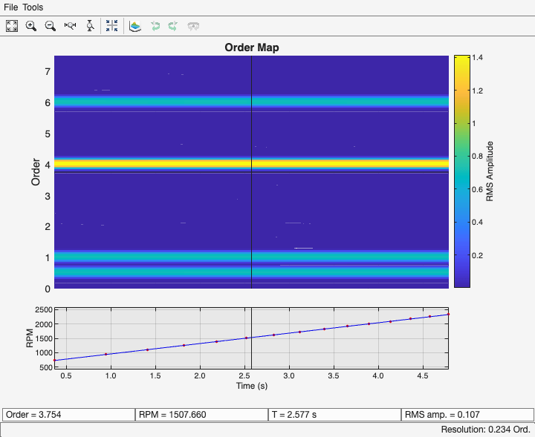Toggle the waterfall 3D plot view
This screenshot has height=437, width=535.
(134, 26)
